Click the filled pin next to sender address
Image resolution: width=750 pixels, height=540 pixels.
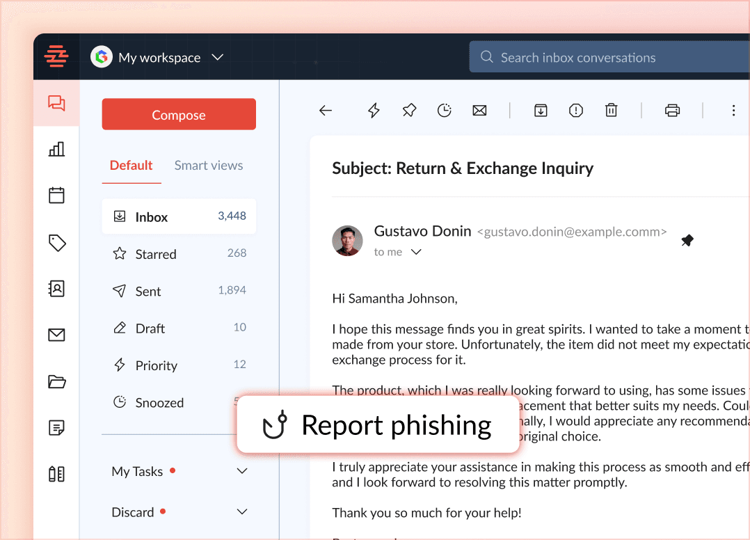pyautogui.click(x=687, y=240)
